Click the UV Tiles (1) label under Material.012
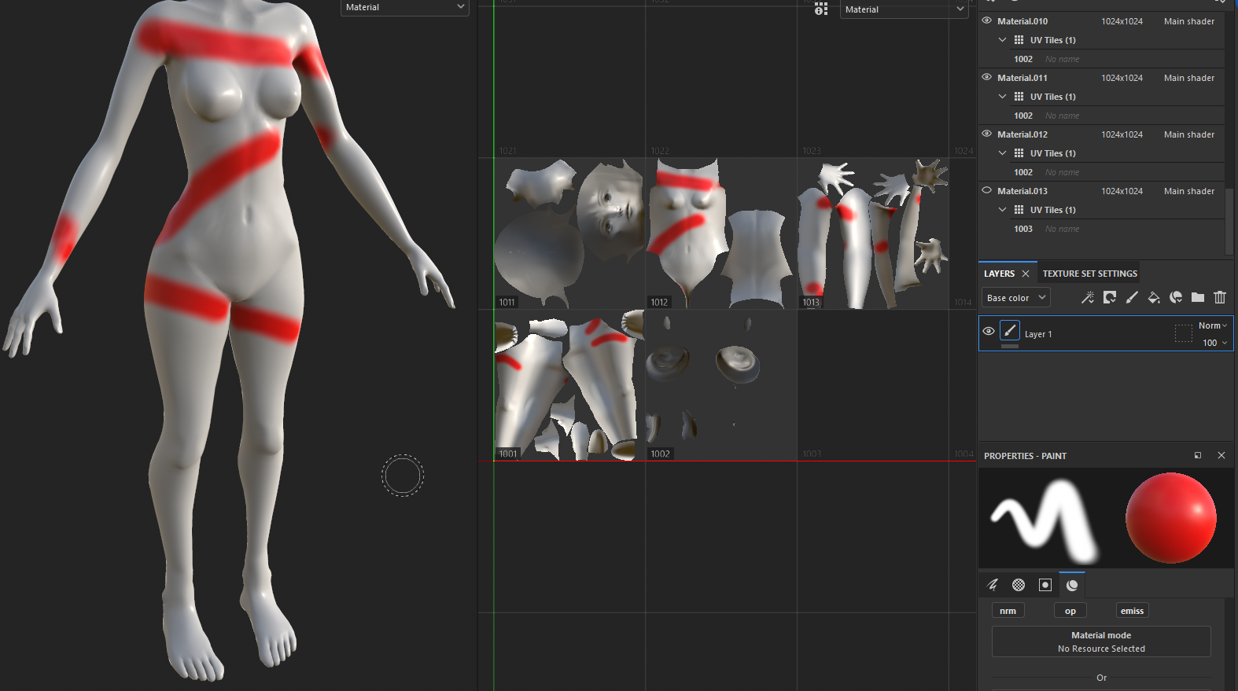Viewport: 1238px width, 691px height. click(1053, 153)
